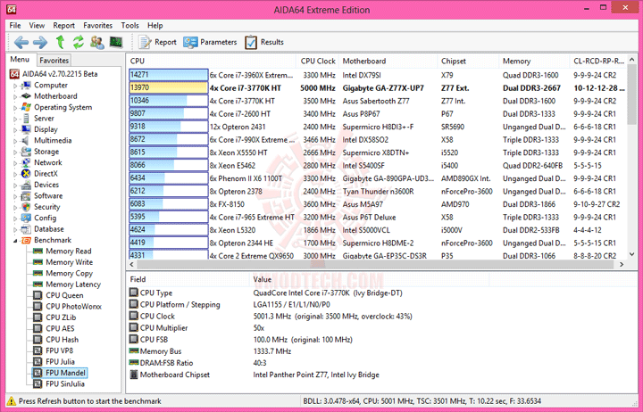Viewport: 643px width, 412px height.
Task: Select the Operating System tree item
Action: click(x=57, y=107)
